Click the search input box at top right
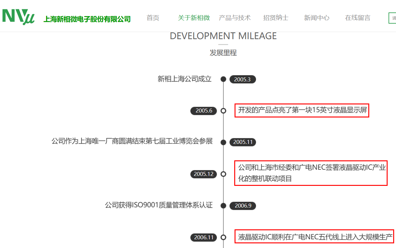396x248 pixels. (392, 18)
